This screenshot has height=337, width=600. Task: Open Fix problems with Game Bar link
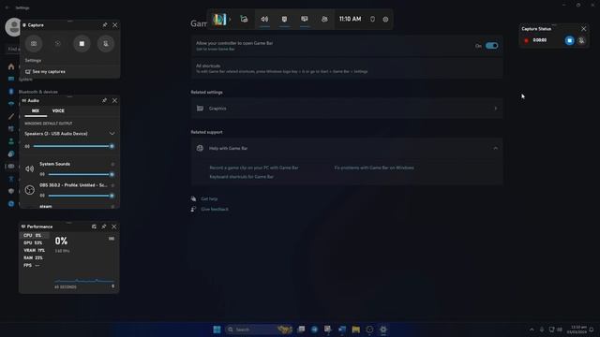[374, 168]
